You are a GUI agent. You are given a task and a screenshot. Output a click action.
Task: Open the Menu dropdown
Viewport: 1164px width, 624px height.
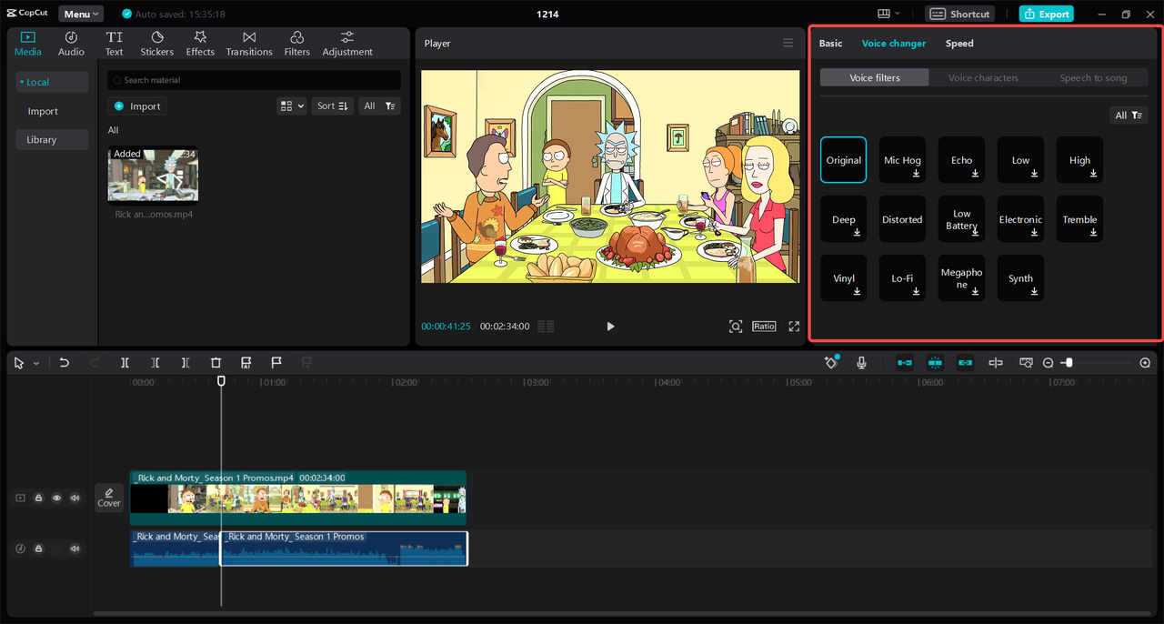(81, 14)
